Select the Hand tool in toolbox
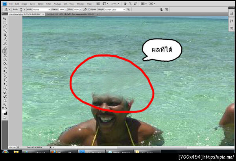The width and height of the screenshot is (236, 161). tap(5, 100)
